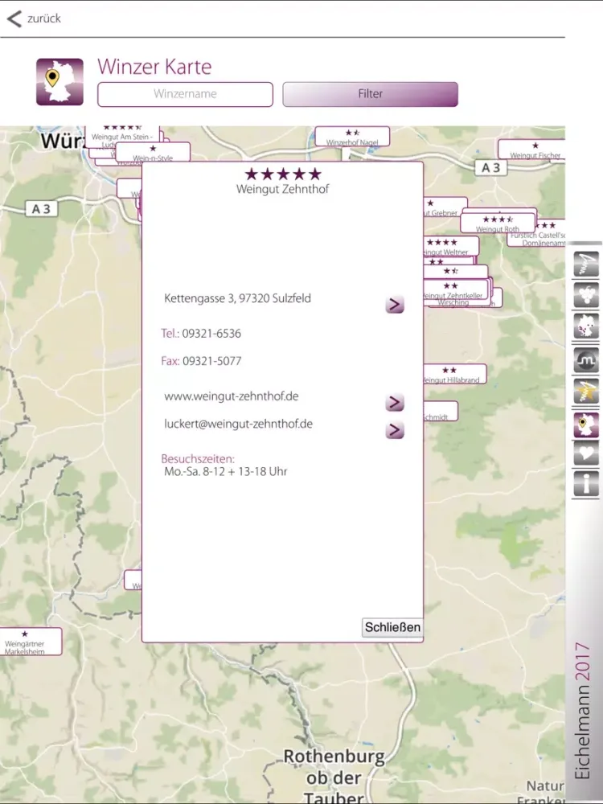
Task: Open the grapes icon in sidebar
Action: point(586,295)
